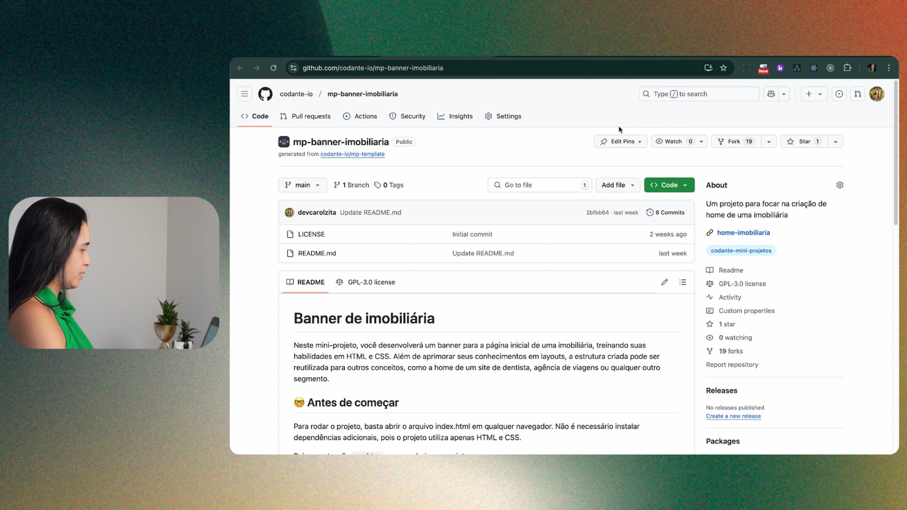Bookmark page with the star icon
This screenshot has width=907, height=510.
coord(723,68)
